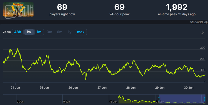Click the '9 Jun' navigator label

tap(67, 102)
